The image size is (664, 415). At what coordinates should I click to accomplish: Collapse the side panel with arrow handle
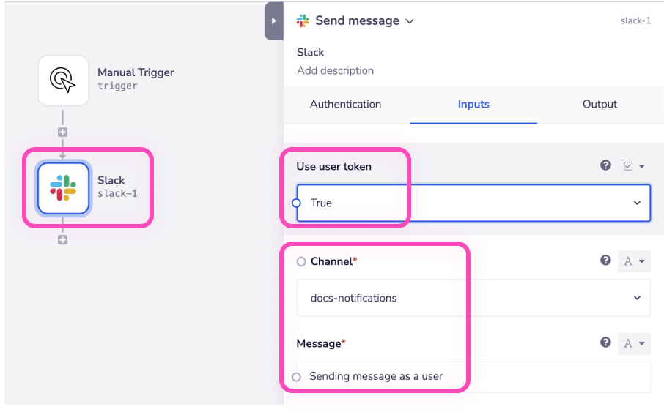tap(273, 21)
